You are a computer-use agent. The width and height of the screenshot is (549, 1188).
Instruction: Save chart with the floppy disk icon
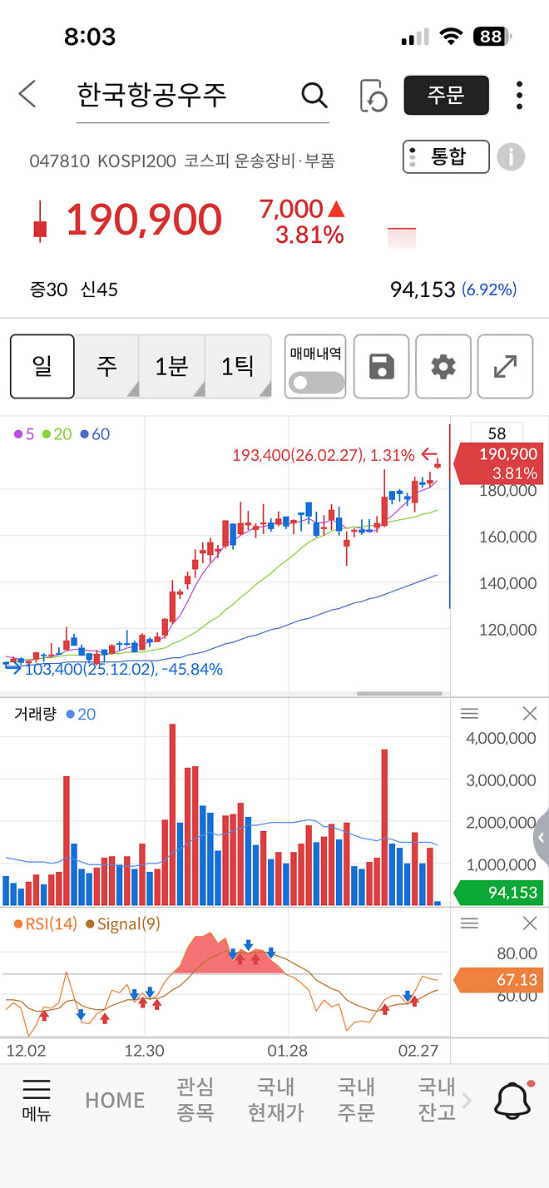click(381, 366)
